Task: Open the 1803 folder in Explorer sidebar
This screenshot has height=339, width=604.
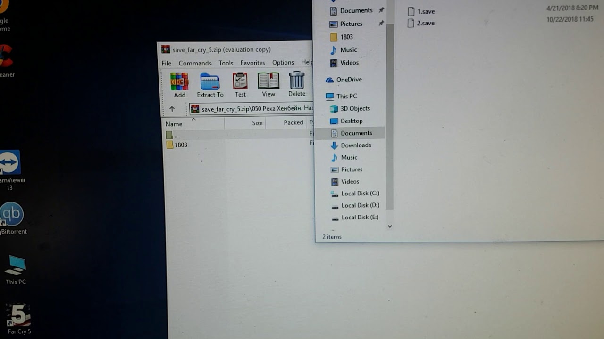Action: tap(341, 37)
